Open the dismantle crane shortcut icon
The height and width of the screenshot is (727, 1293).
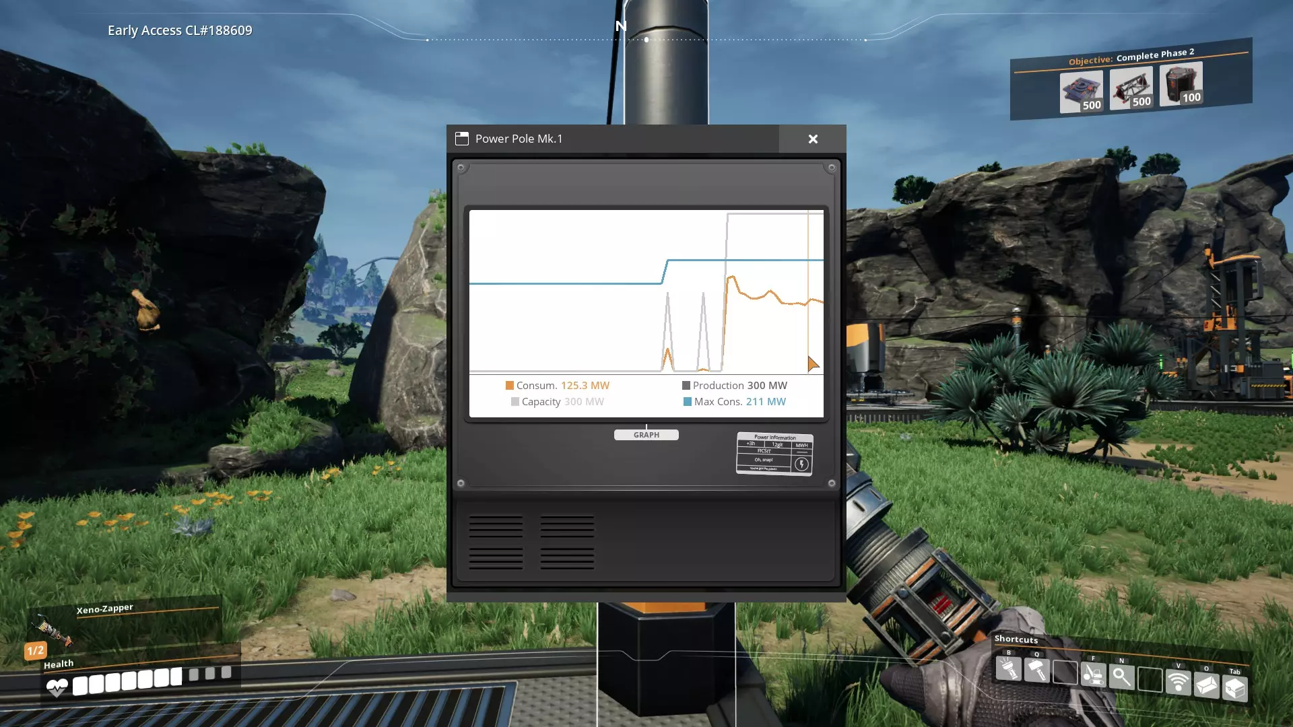(x=1093, y=674)
